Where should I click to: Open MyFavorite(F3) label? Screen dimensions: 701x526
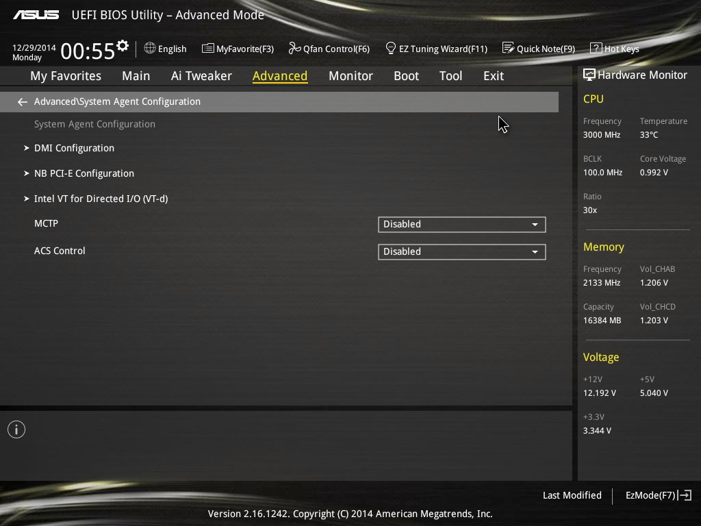click(245, 49)
